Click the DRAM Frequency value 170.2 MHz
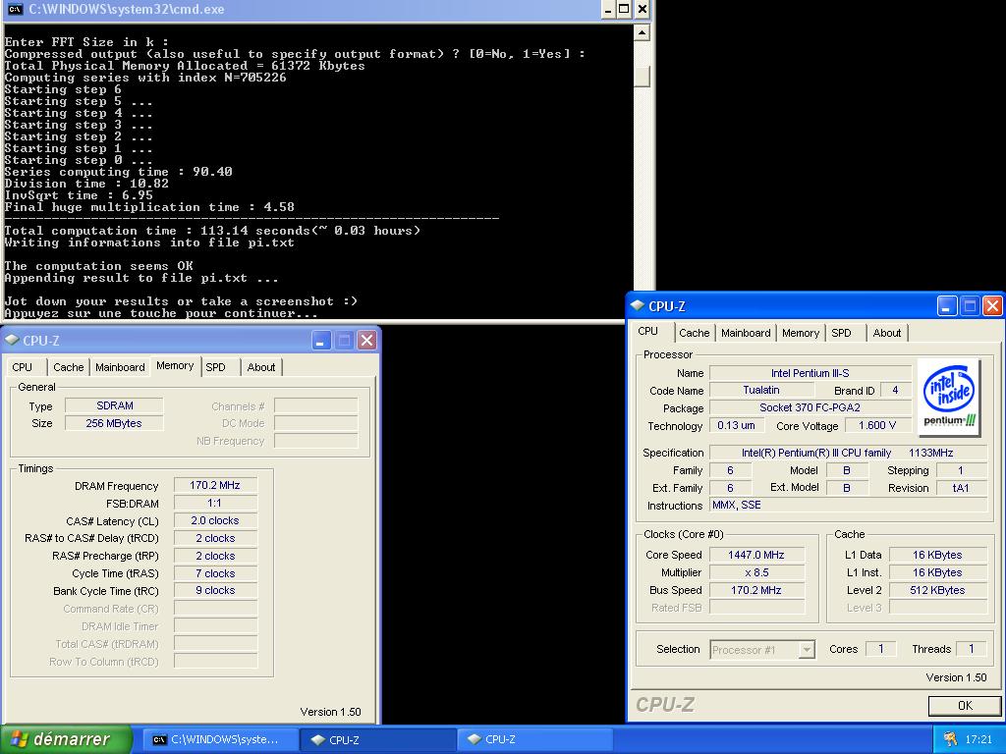 click(x=215, y=485)
